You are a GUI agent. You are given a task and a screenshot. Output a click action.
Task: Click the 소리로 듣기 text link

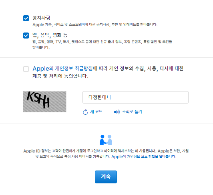(x=132, y=112)
